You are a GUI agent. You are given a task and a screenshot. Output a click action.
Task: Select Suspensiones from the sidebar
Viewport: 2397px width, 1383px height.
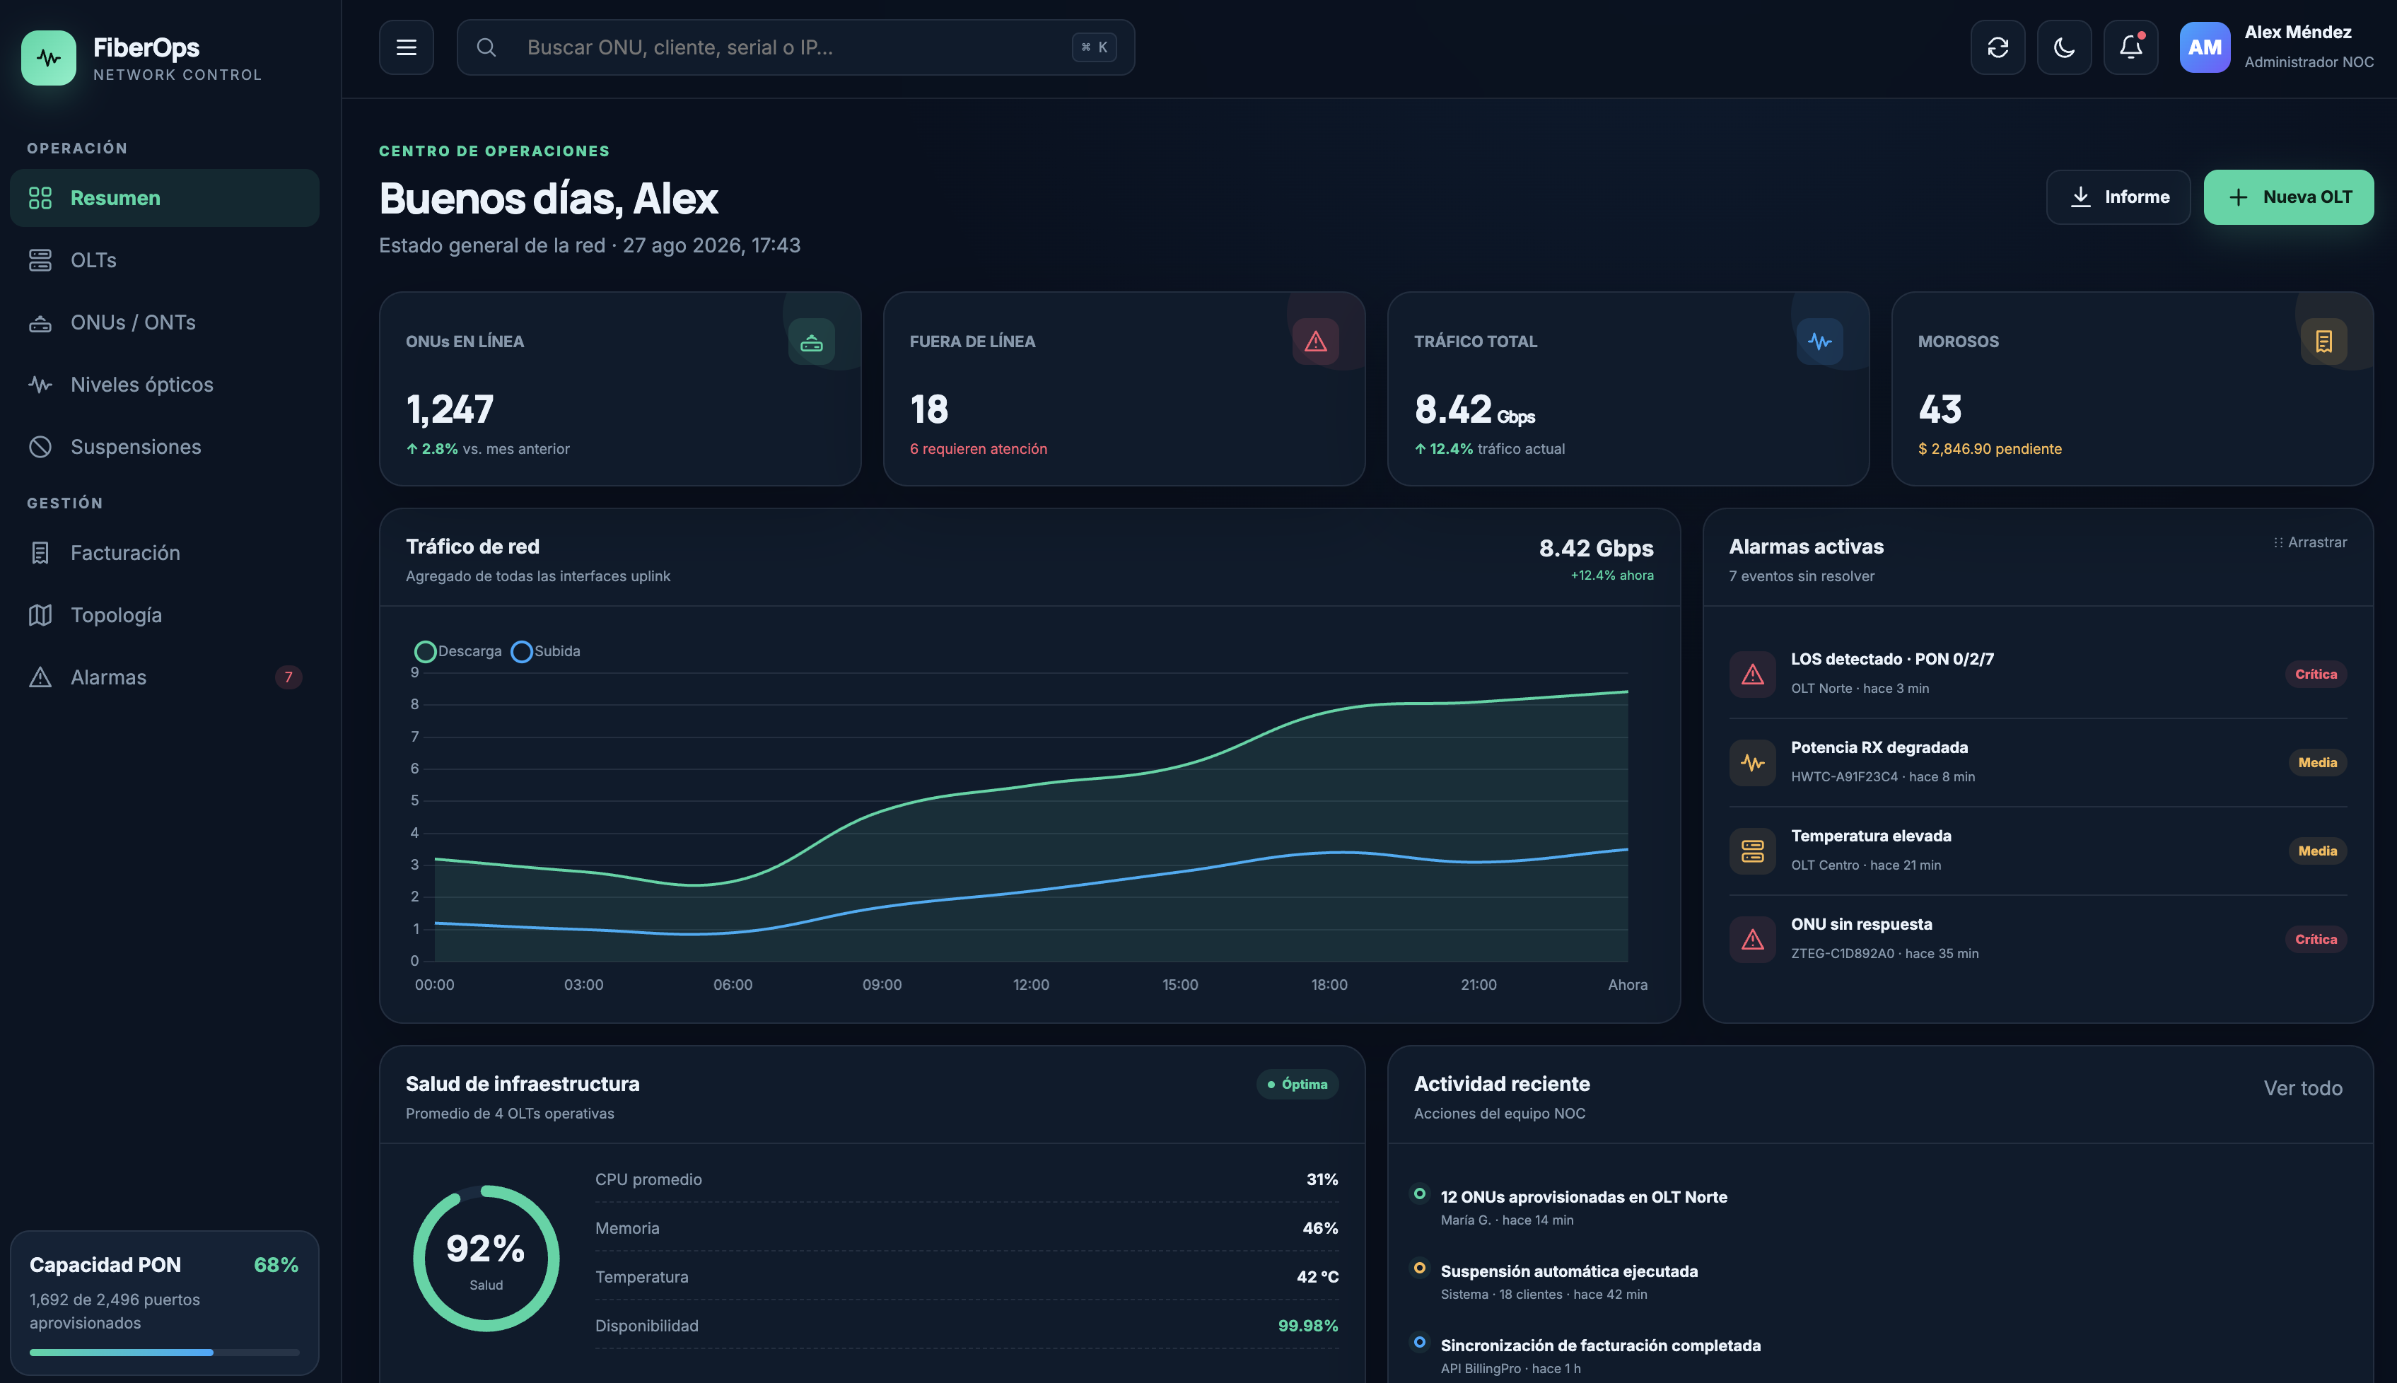(164, 448)
